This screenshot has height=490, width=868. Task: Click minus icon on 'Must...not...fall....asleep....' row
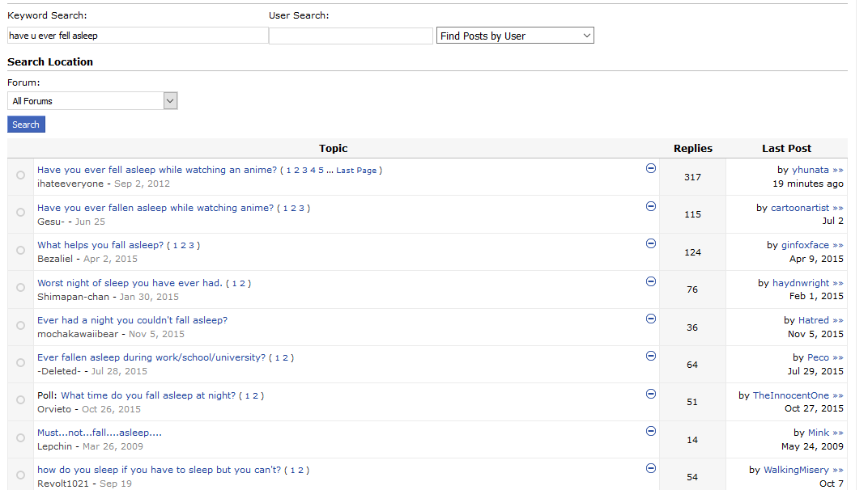pyautogui.click(x=650, y=431)
